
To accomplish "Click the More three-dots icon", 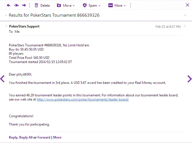I will tap(111, 5).
